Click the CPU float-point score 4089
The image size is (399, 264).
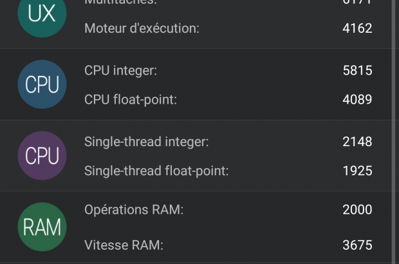(x=357, y=99)
